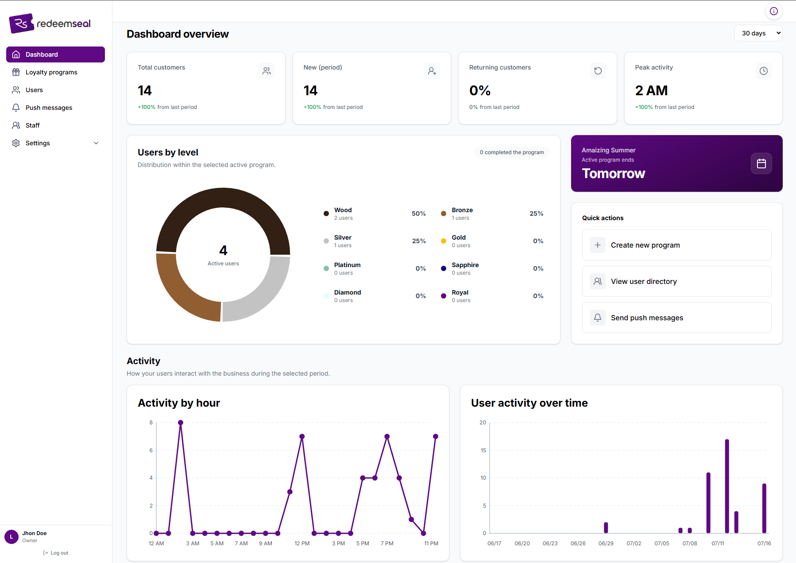Click the Total customers card value 14
The image size is (796, 563).
click(x=145, y=91)
